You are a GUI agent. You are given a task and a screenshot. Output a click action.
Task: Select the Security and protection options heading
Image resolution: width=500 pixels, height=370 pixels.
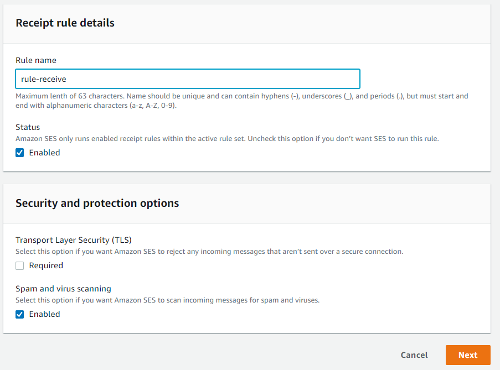click(97, 203)
